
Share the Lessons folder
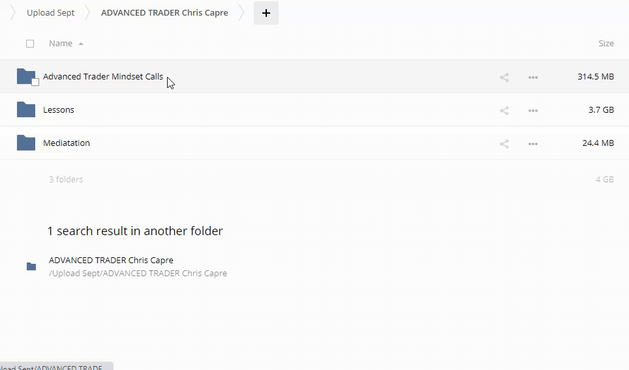click(504, 111)
